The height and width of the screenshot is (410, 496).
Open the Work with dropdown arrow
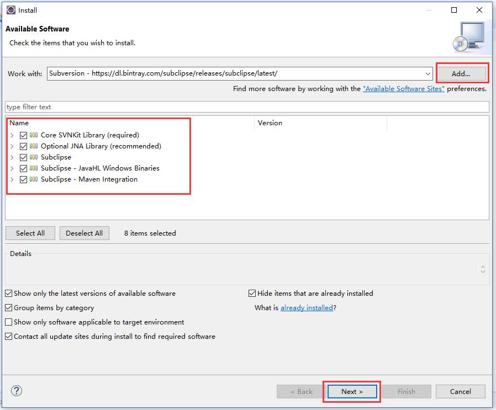point(428,73)
